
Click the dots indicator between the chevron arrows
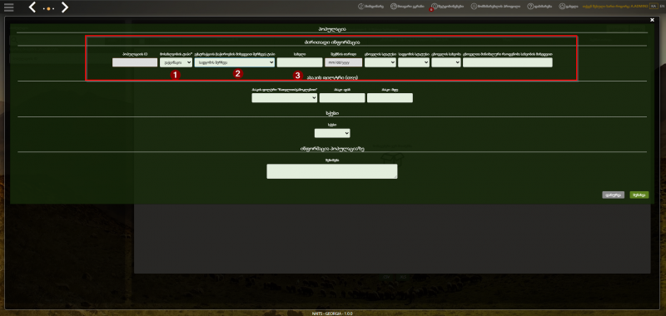tap(48, 8)
